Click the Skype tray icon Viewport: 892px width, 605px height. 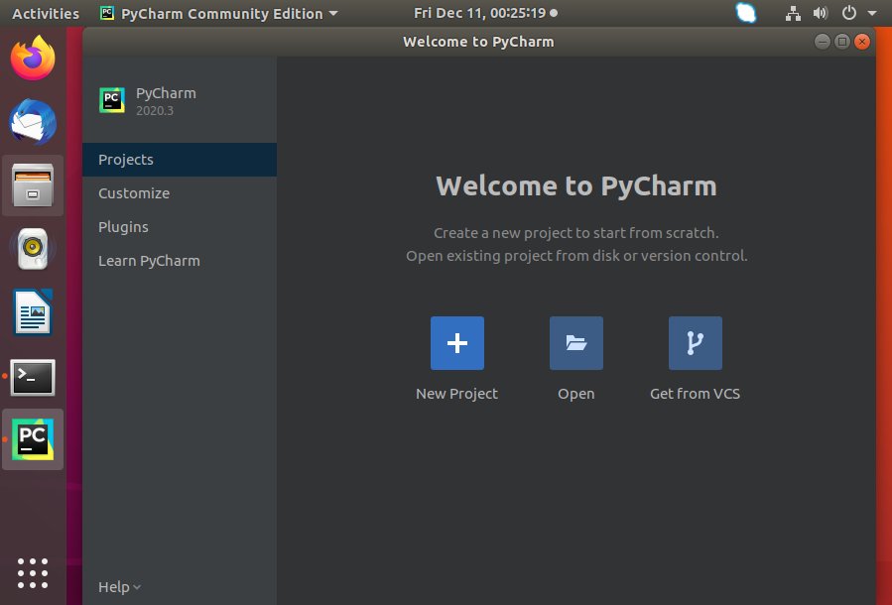pos(746,13)
